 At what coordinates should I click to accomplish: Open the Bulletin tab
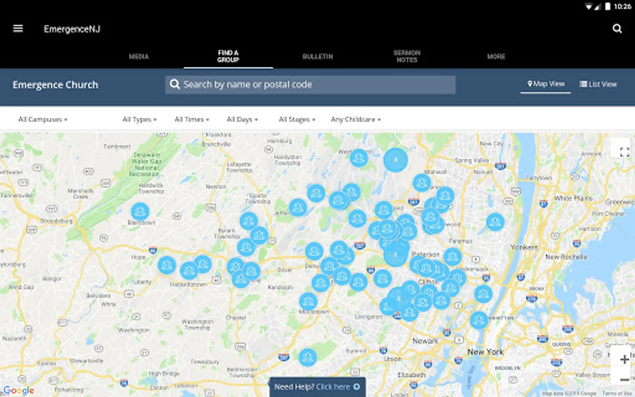coord(317,56)
